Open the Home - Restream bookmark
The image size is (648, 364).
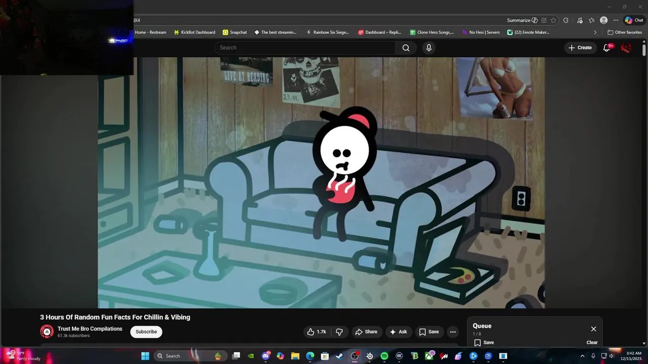point(150,32)
